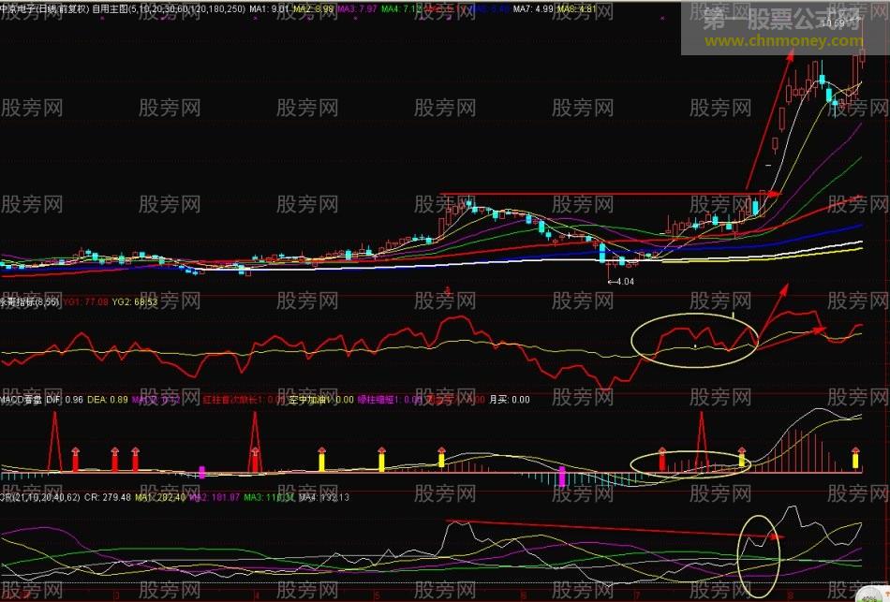The height and width of the screenshot is (602, 890).
Task: Select indicator title CR(21,10,20,40,62)
Action: (40, 497)
